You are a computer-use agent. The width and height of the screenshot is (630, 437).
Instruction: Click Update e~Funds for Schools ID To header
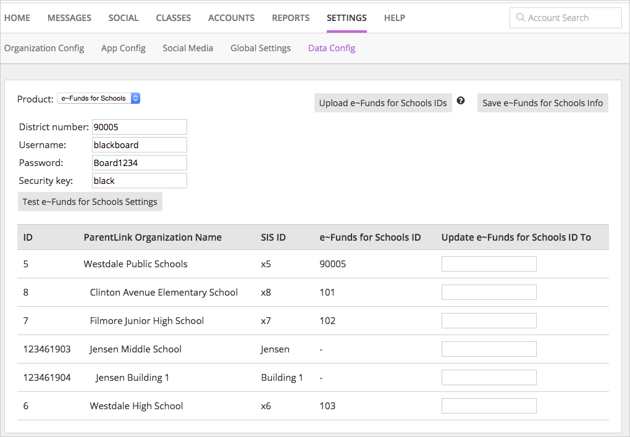516,238
